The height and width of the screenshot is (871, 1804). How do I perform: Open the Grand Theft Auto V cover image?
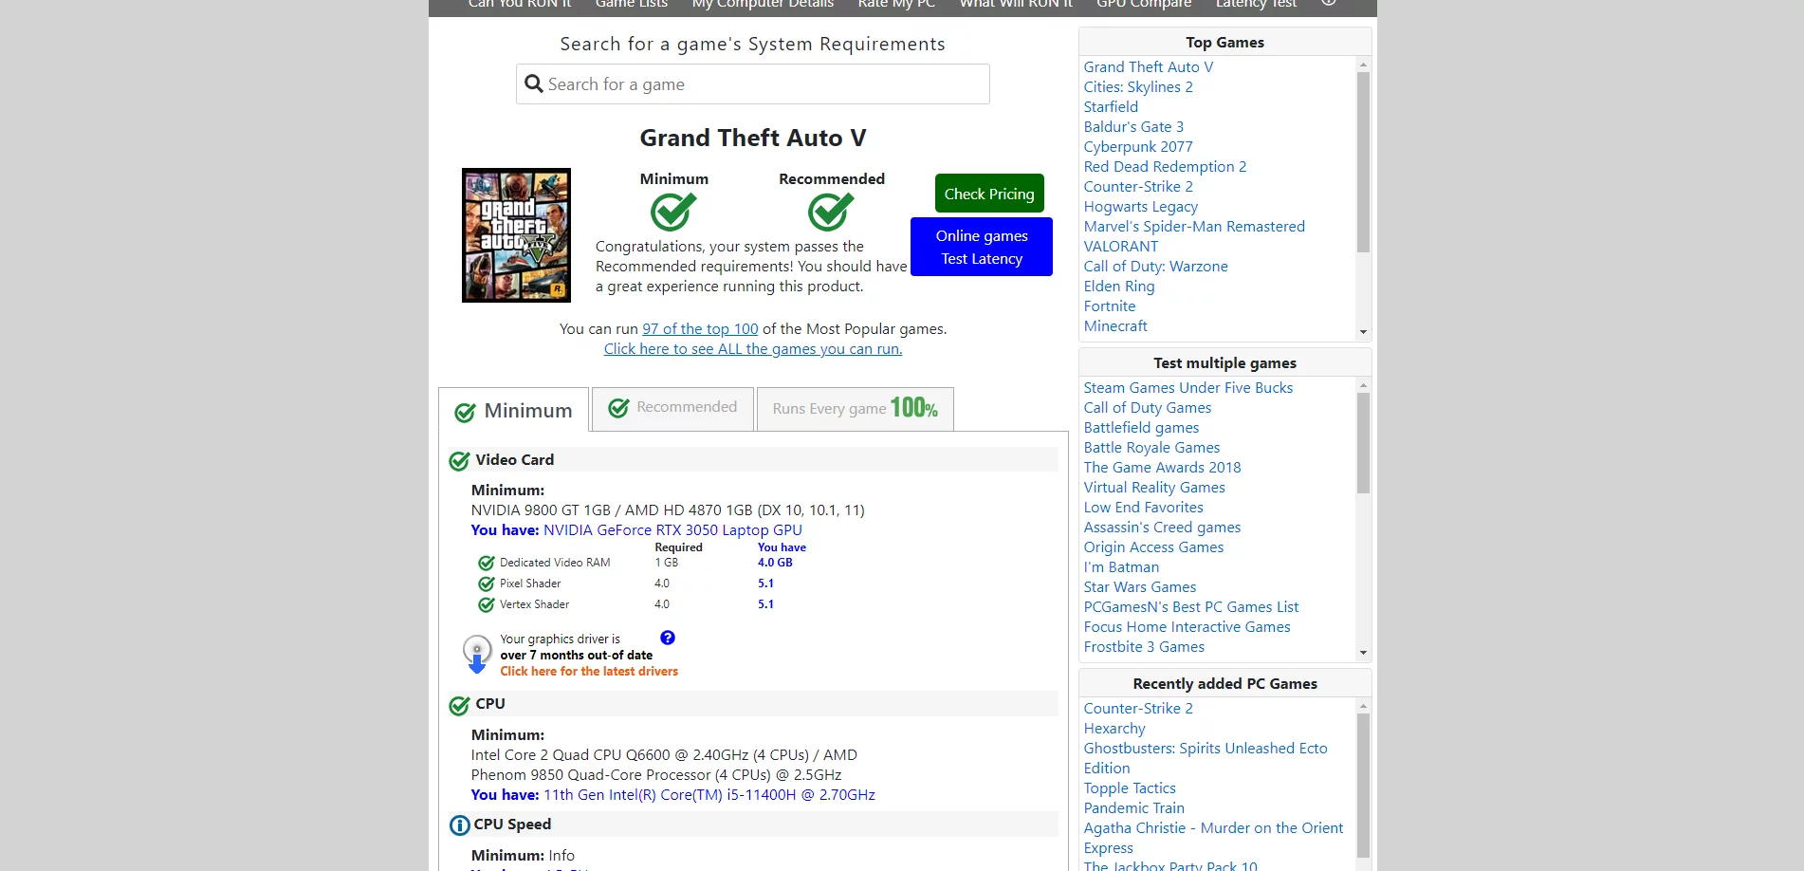[x=516, y=235]
